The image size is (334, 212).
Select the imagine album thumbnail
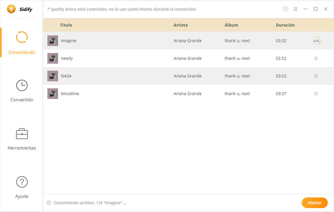click(x=52, y=40)
